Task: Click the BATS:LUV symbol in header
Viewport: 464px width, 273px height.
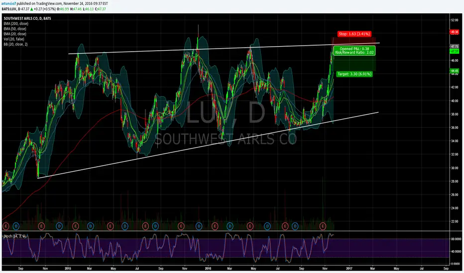Action: point(10,9)
